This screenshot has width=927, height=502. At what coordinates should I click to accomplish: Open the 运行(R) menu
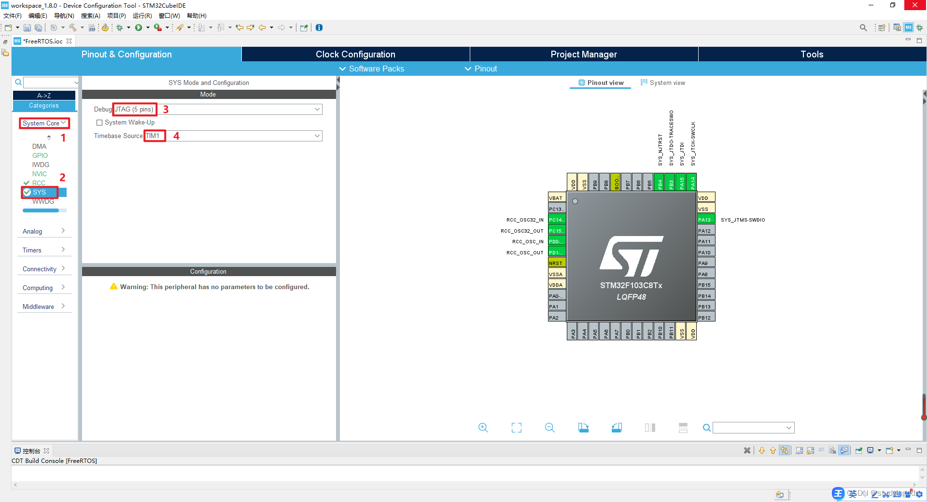tap(142, 16)
